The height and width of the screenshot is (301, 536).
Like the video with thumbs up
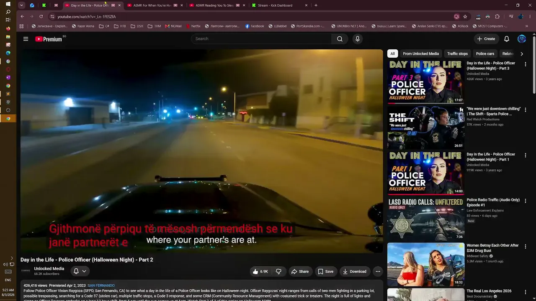point(260,272)
